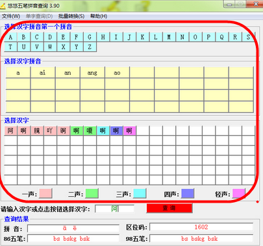
Task: Click the pink 一声 color swatch
Action: (45, 194)
